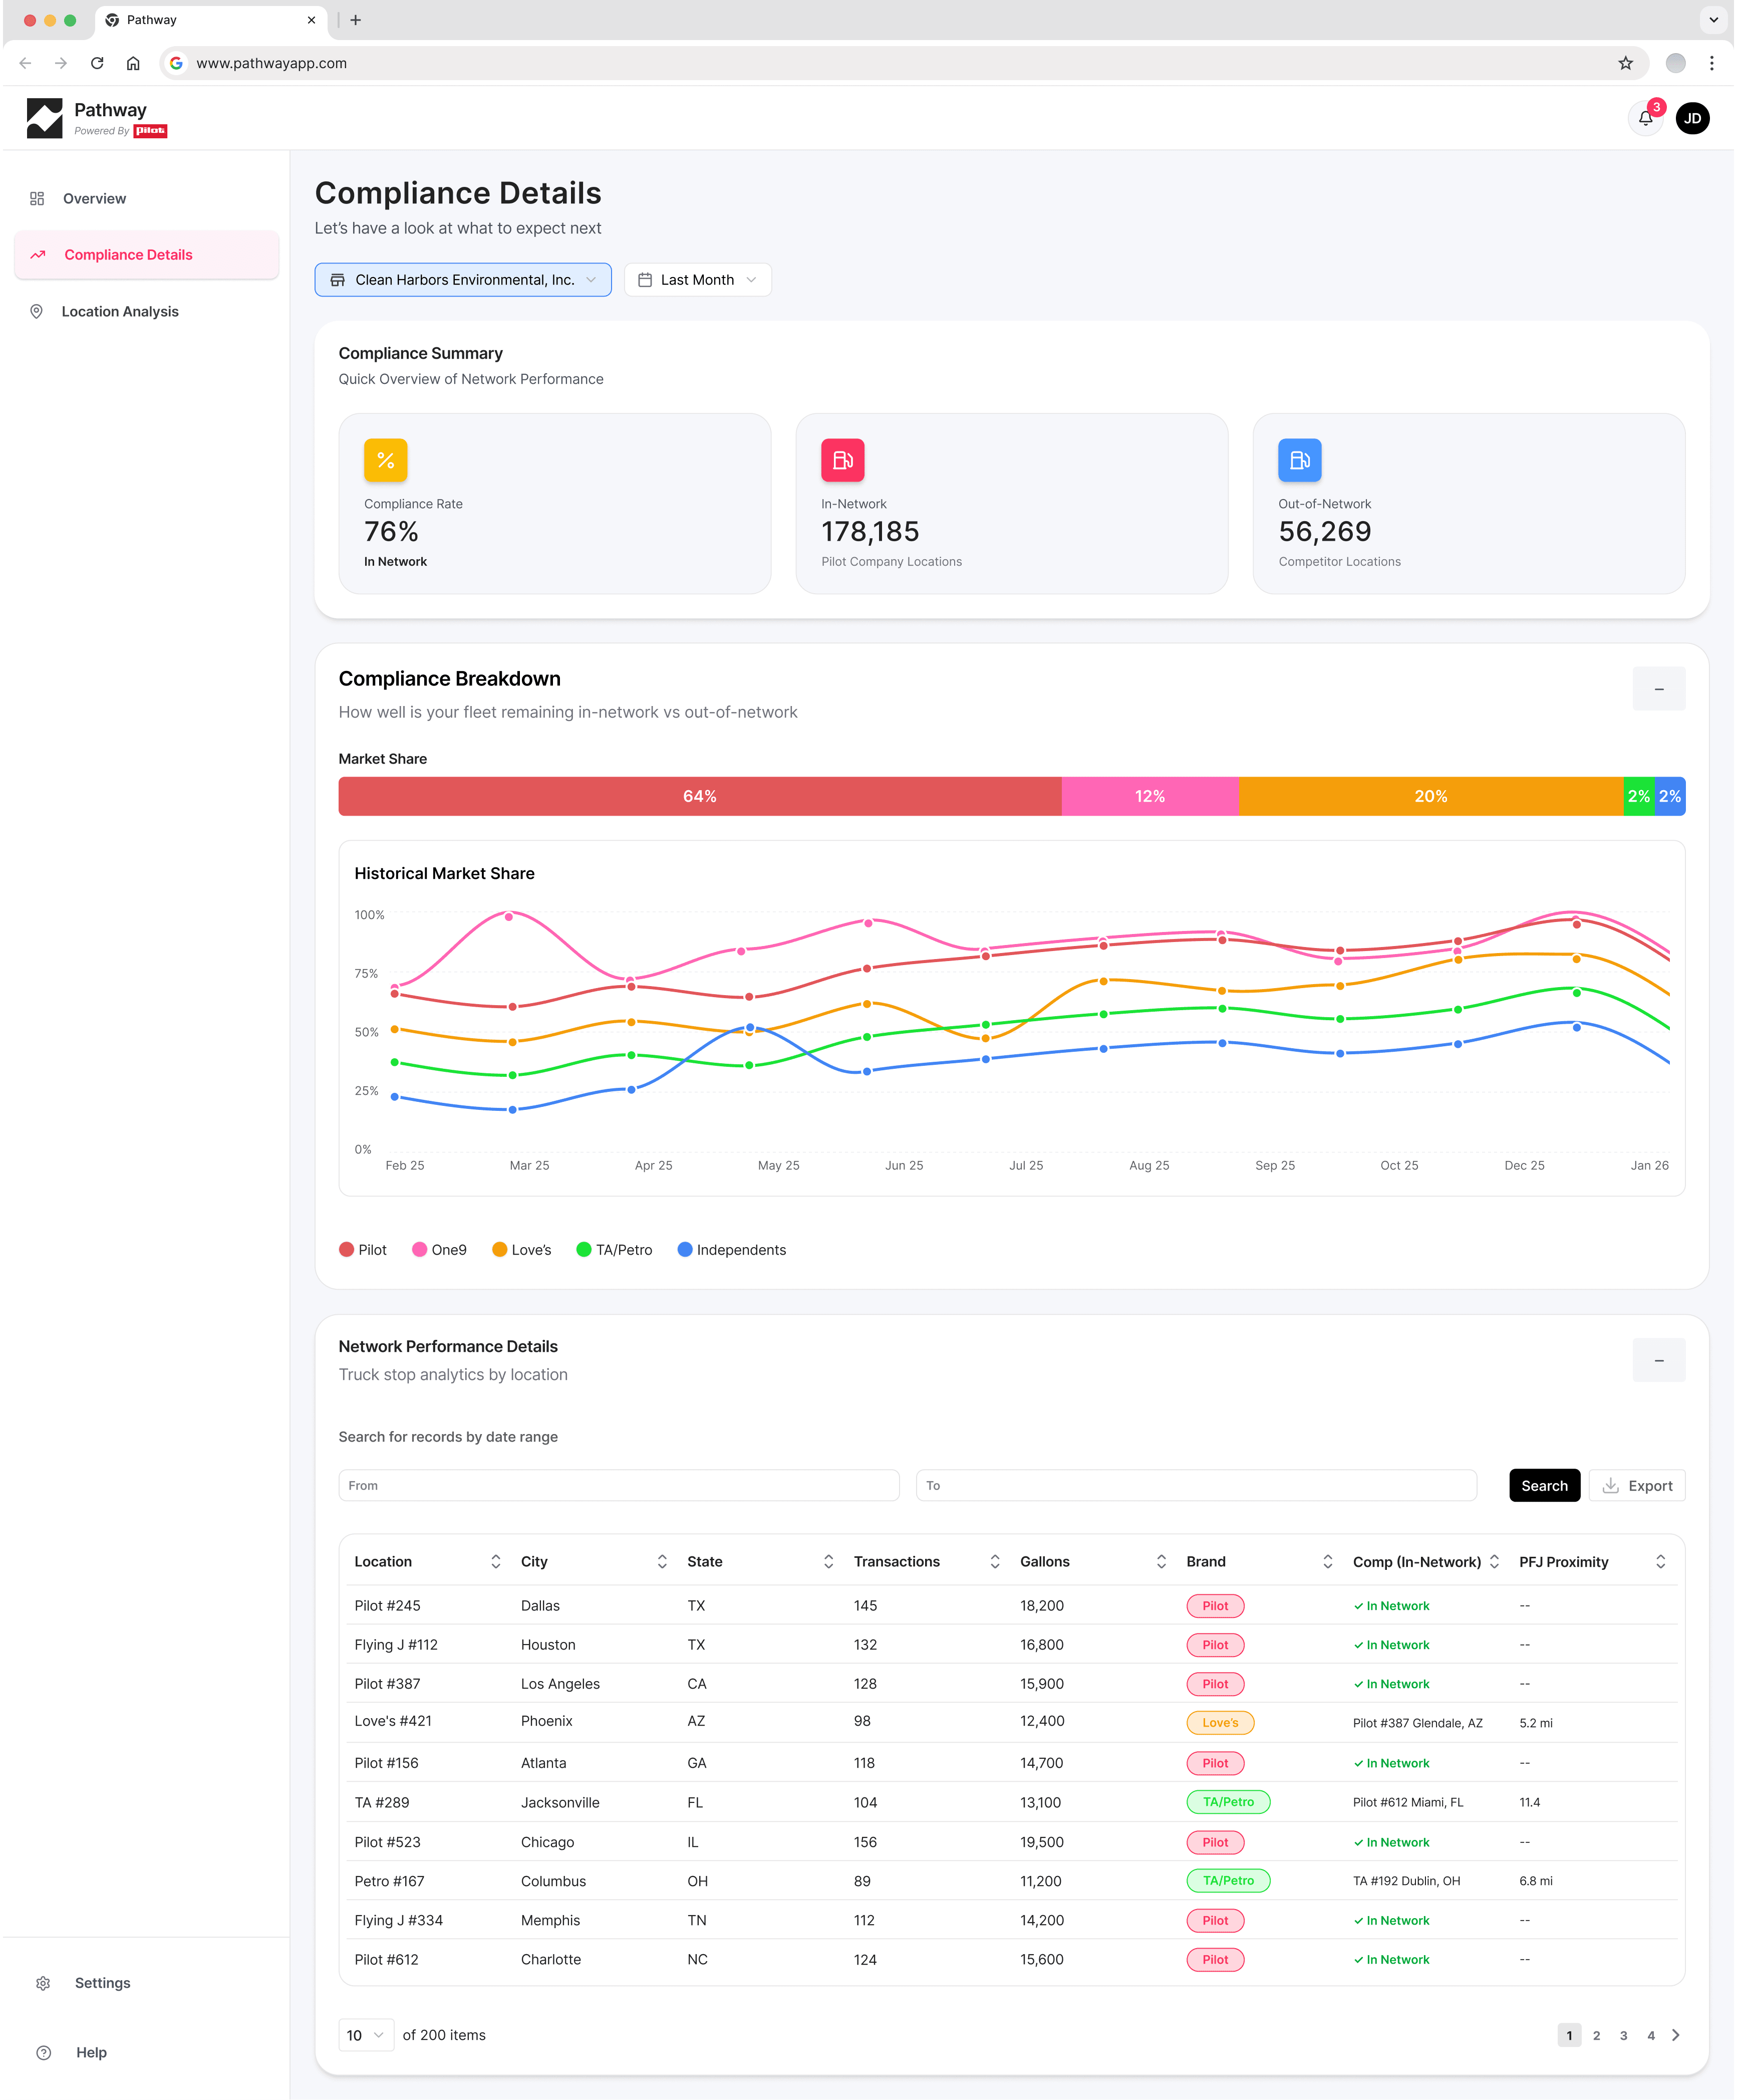Reload the page using the browser refresh icon
The image size is (1737, 2100).
point(97,63)
